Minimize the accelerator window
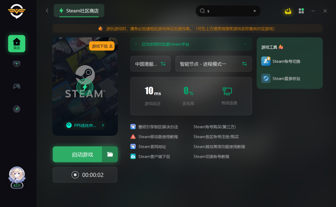The width and height of the screenshot is (336, 207). [x=313, y=11]
